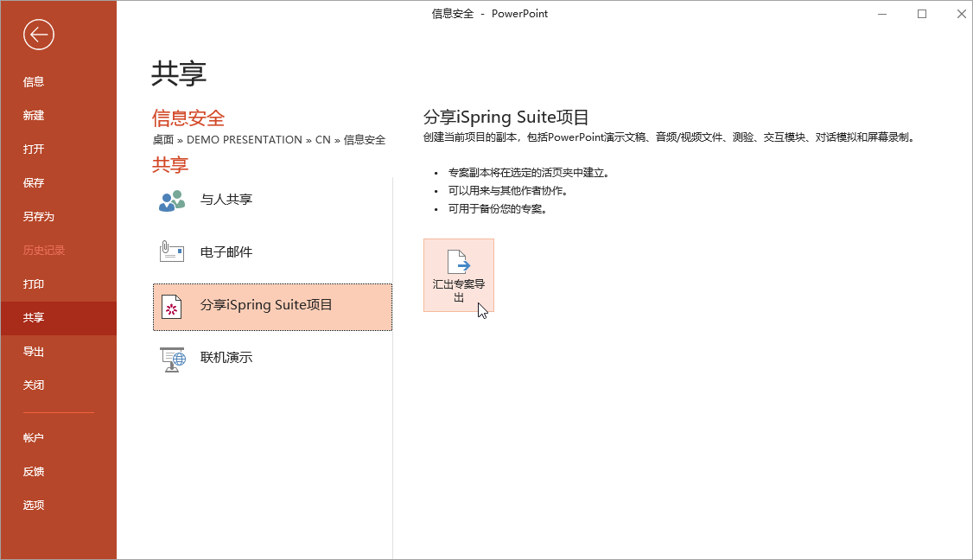The width and height of the screenshot is (973, 560).
Task: Open 反馈 in the sidebar
Action: tap(34, 472)
